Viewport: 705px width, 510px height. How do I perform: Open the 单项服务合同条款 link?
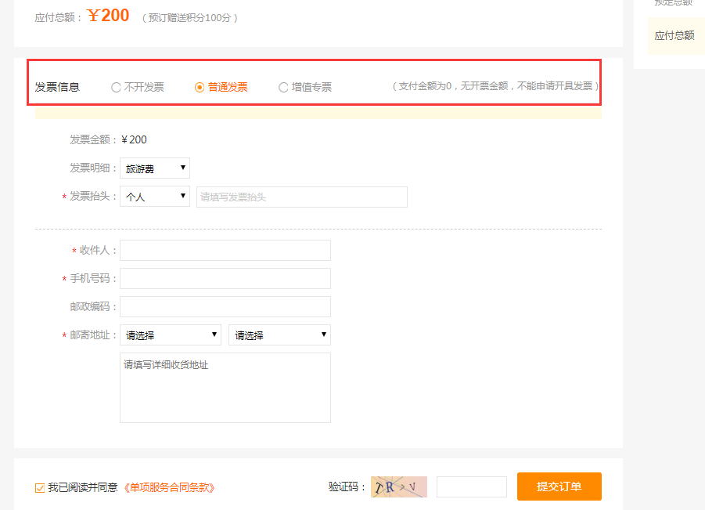coord(169,487)
